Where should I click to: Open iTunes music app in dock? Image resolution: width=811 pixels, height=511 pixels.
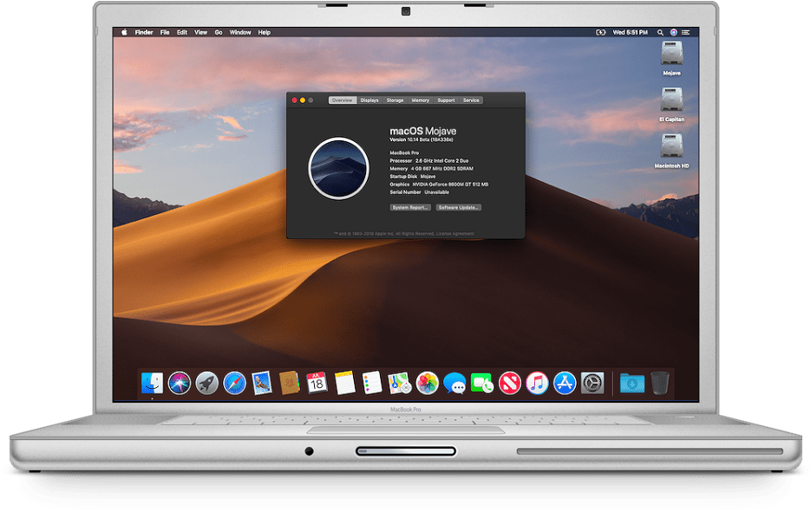tap(537, 382)
